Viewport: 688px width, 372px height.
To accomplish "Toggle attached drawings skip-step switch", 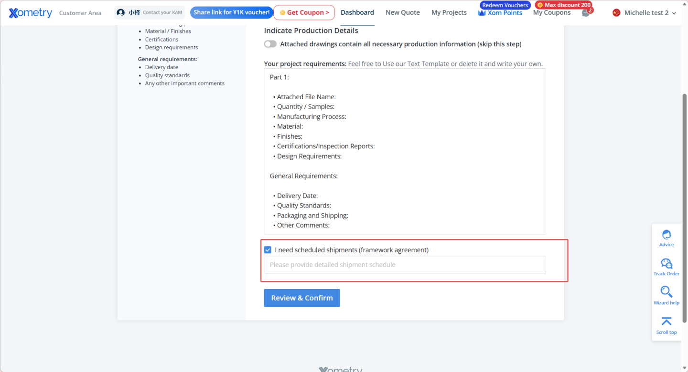I will [270, 44].
